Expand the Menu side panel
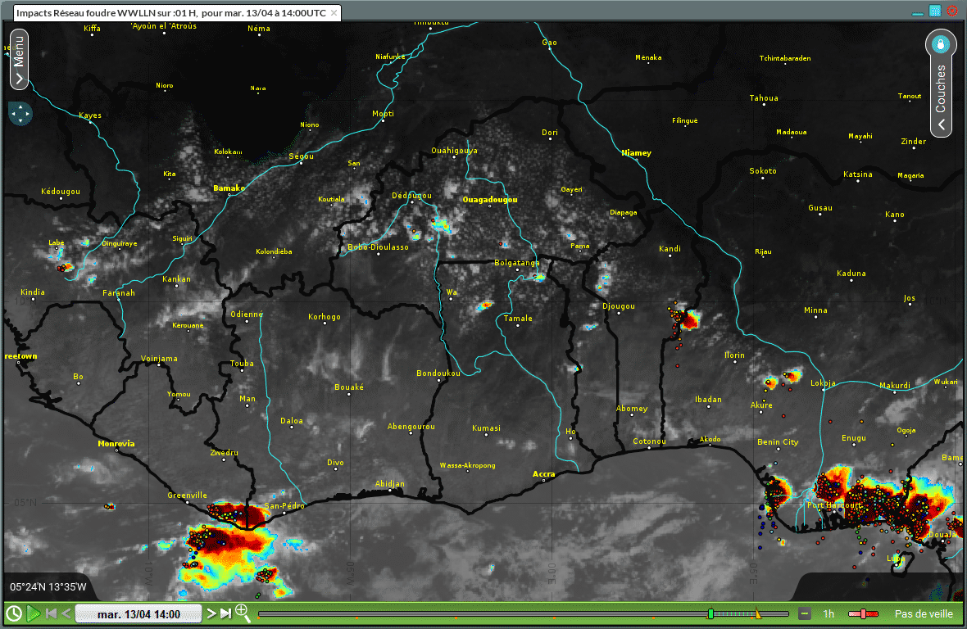Image resolution: width=967 pixels, height=629 pixels. click(19, 60)
